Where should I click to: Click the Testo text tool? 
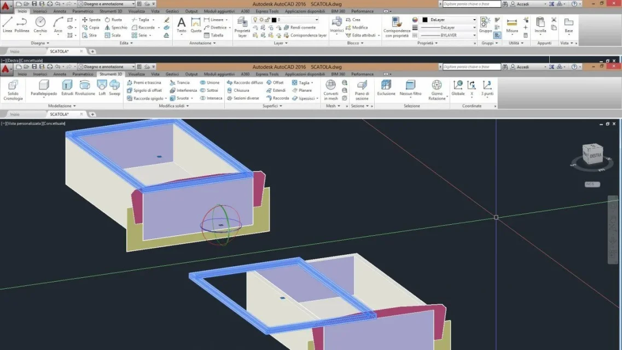click(x=181, y=25)
